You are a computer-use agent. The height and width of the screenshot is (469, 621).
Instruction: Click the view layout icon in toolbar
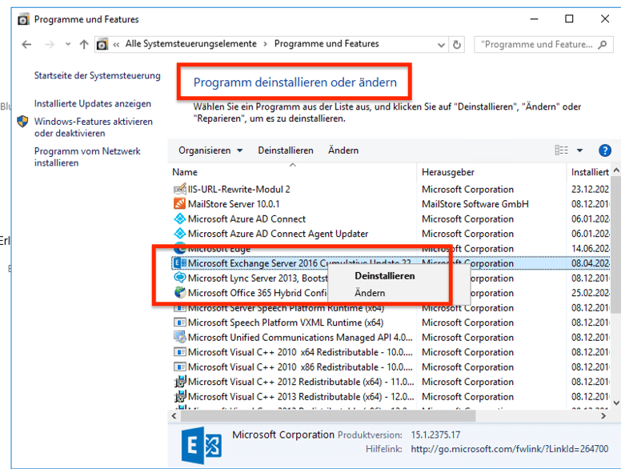point(561,150)
